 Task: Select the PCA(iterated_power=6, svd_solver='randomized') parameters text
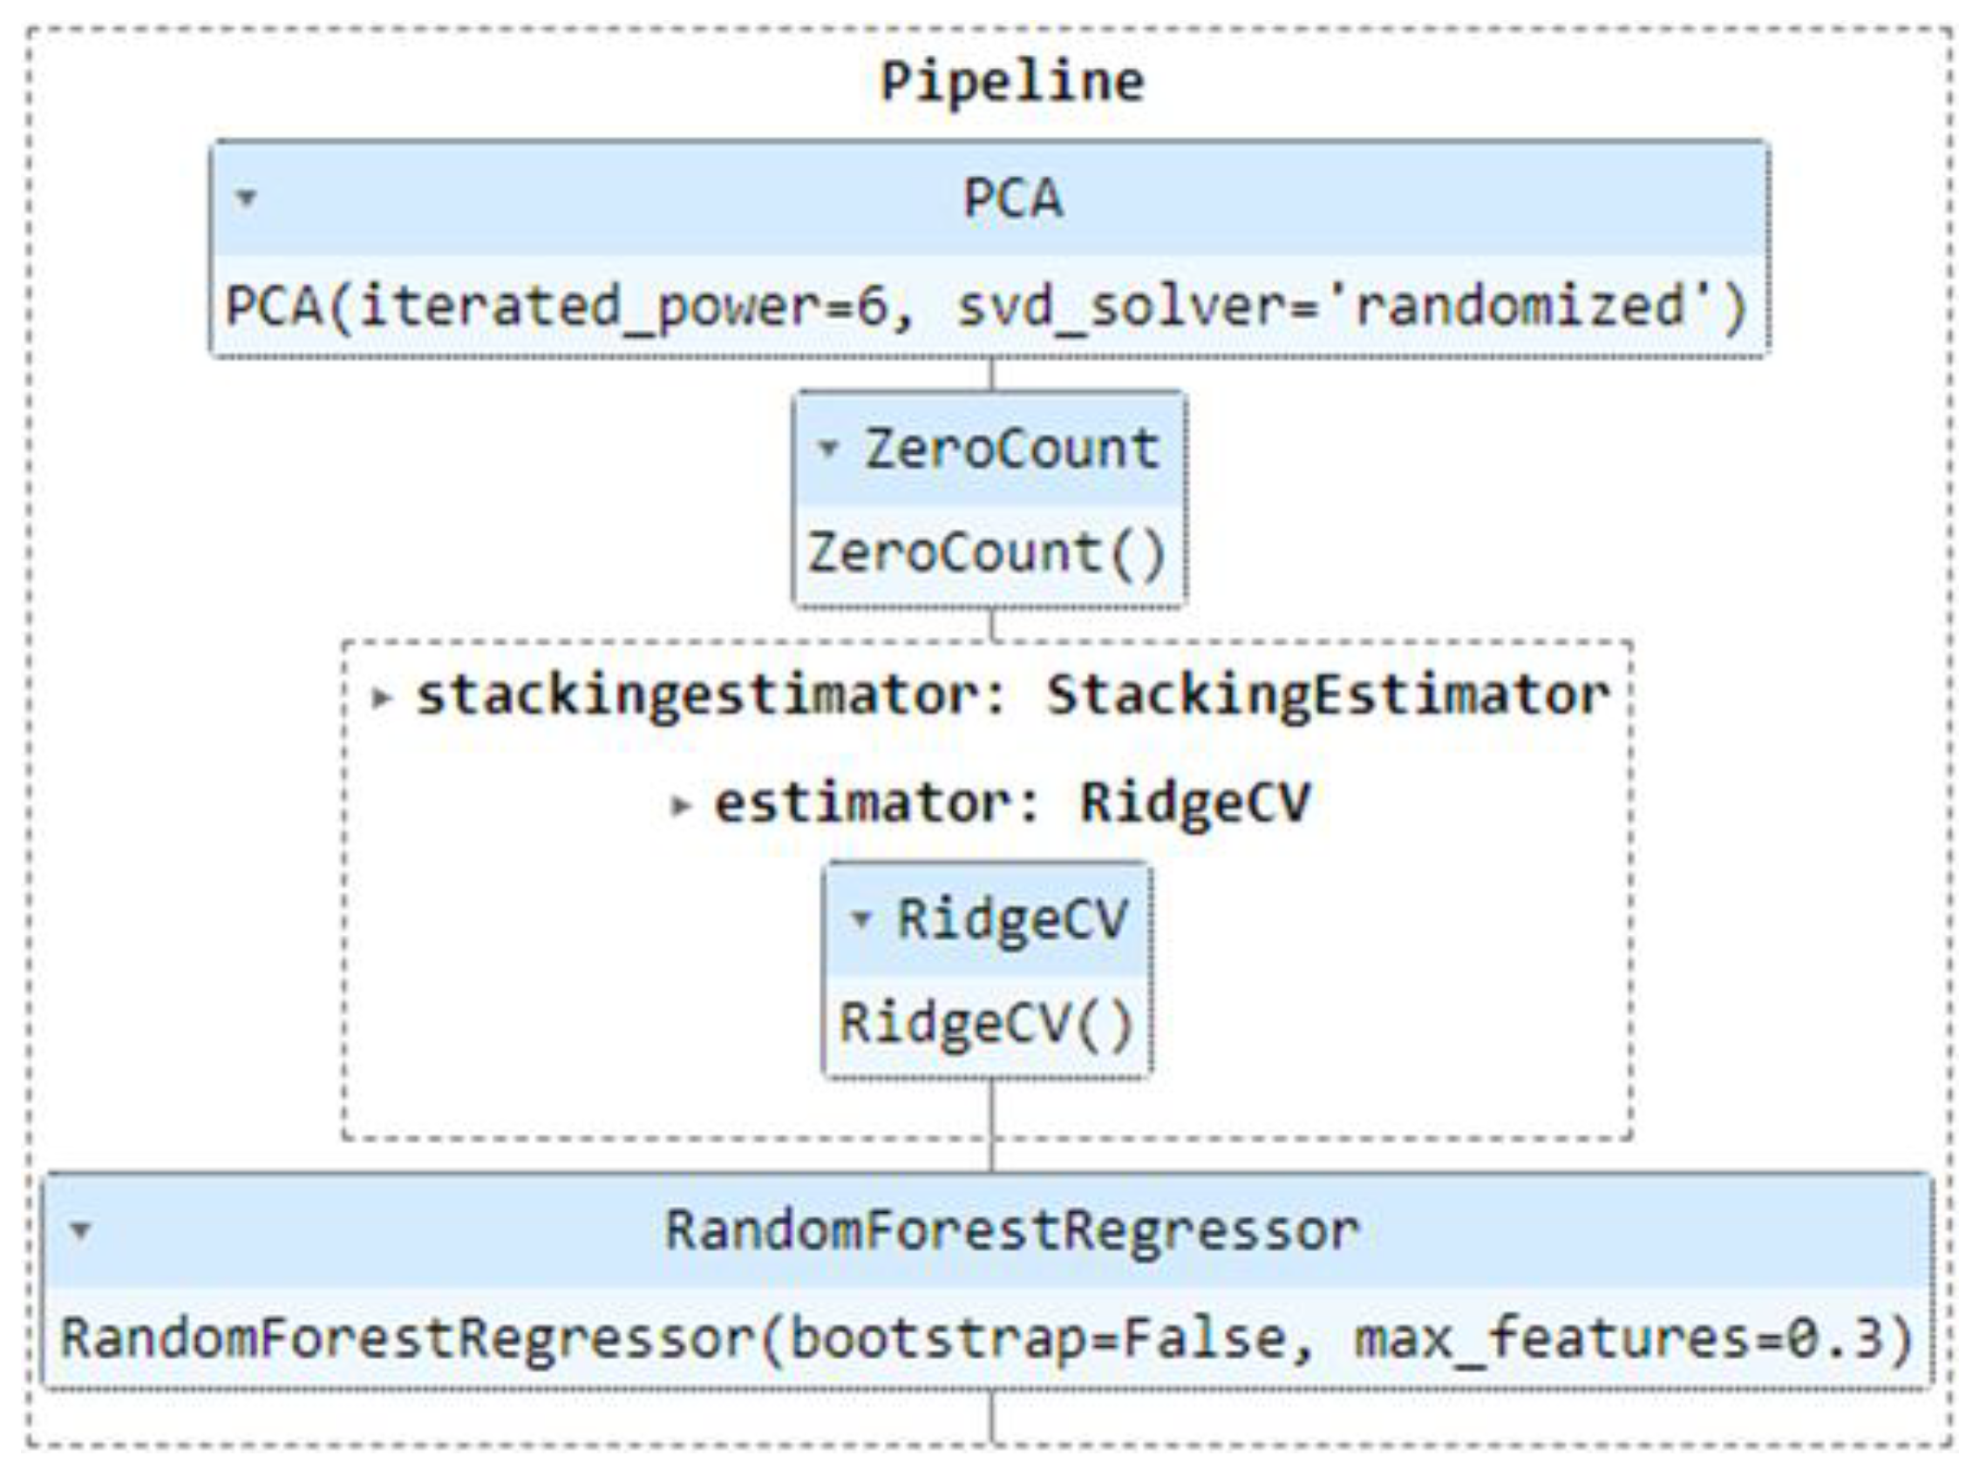986,308
